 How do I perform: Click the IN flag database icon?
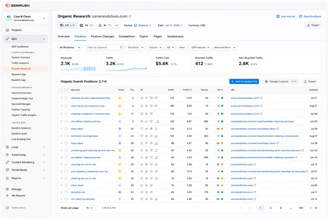(100, 25)
